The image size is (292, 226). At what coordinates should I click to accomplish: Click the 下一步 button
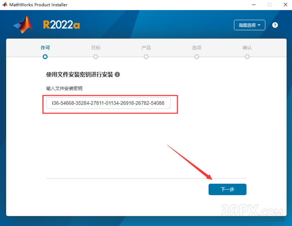click(x=227, y=189)
